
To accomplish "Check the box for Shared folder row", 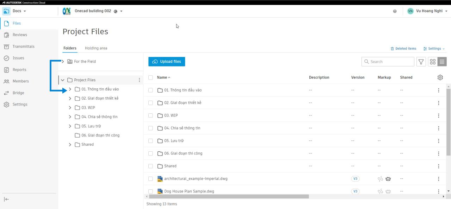I will 150,166.
